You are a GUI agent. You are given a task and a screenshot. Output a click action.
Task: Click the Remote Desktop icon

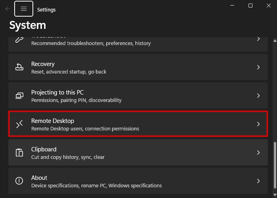(x=19, y=124)
